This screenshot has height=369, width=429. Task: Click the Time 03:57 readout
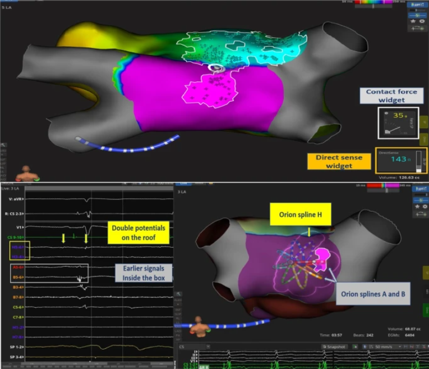pyautogui.click(x=331, y=335)
